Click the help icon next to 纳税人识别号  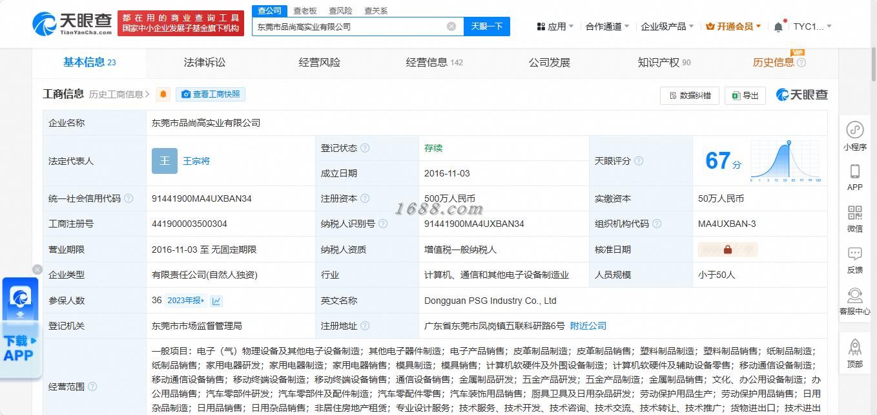click(x=383, y=224)
